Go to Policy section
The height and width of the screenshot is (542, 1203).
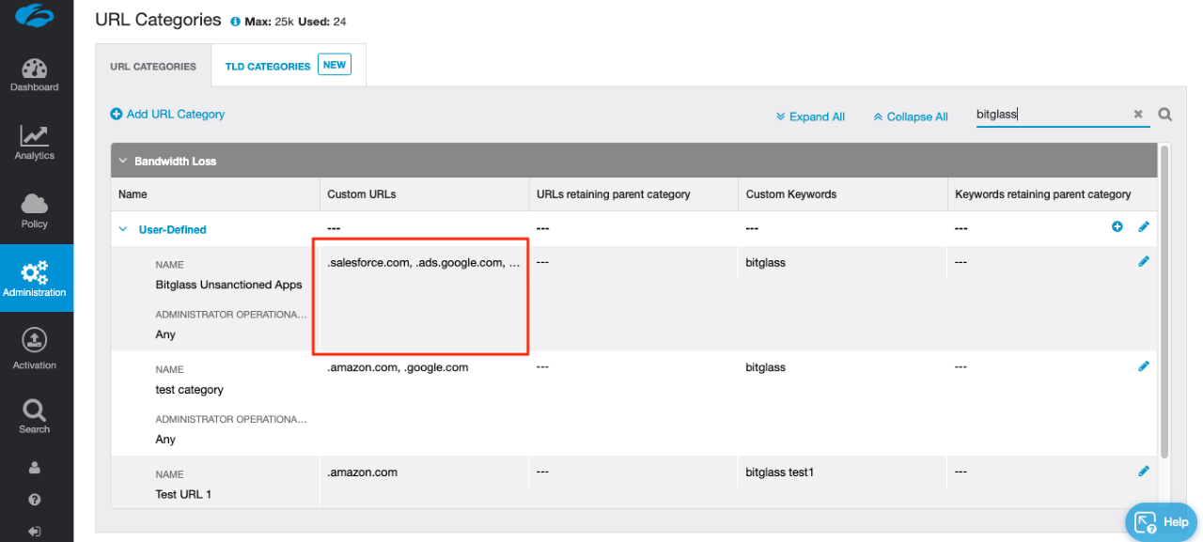(x=35, y=211)
